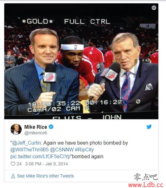Follow the #RipCity hashtag
166x188 pixels.
coord(84,150)
